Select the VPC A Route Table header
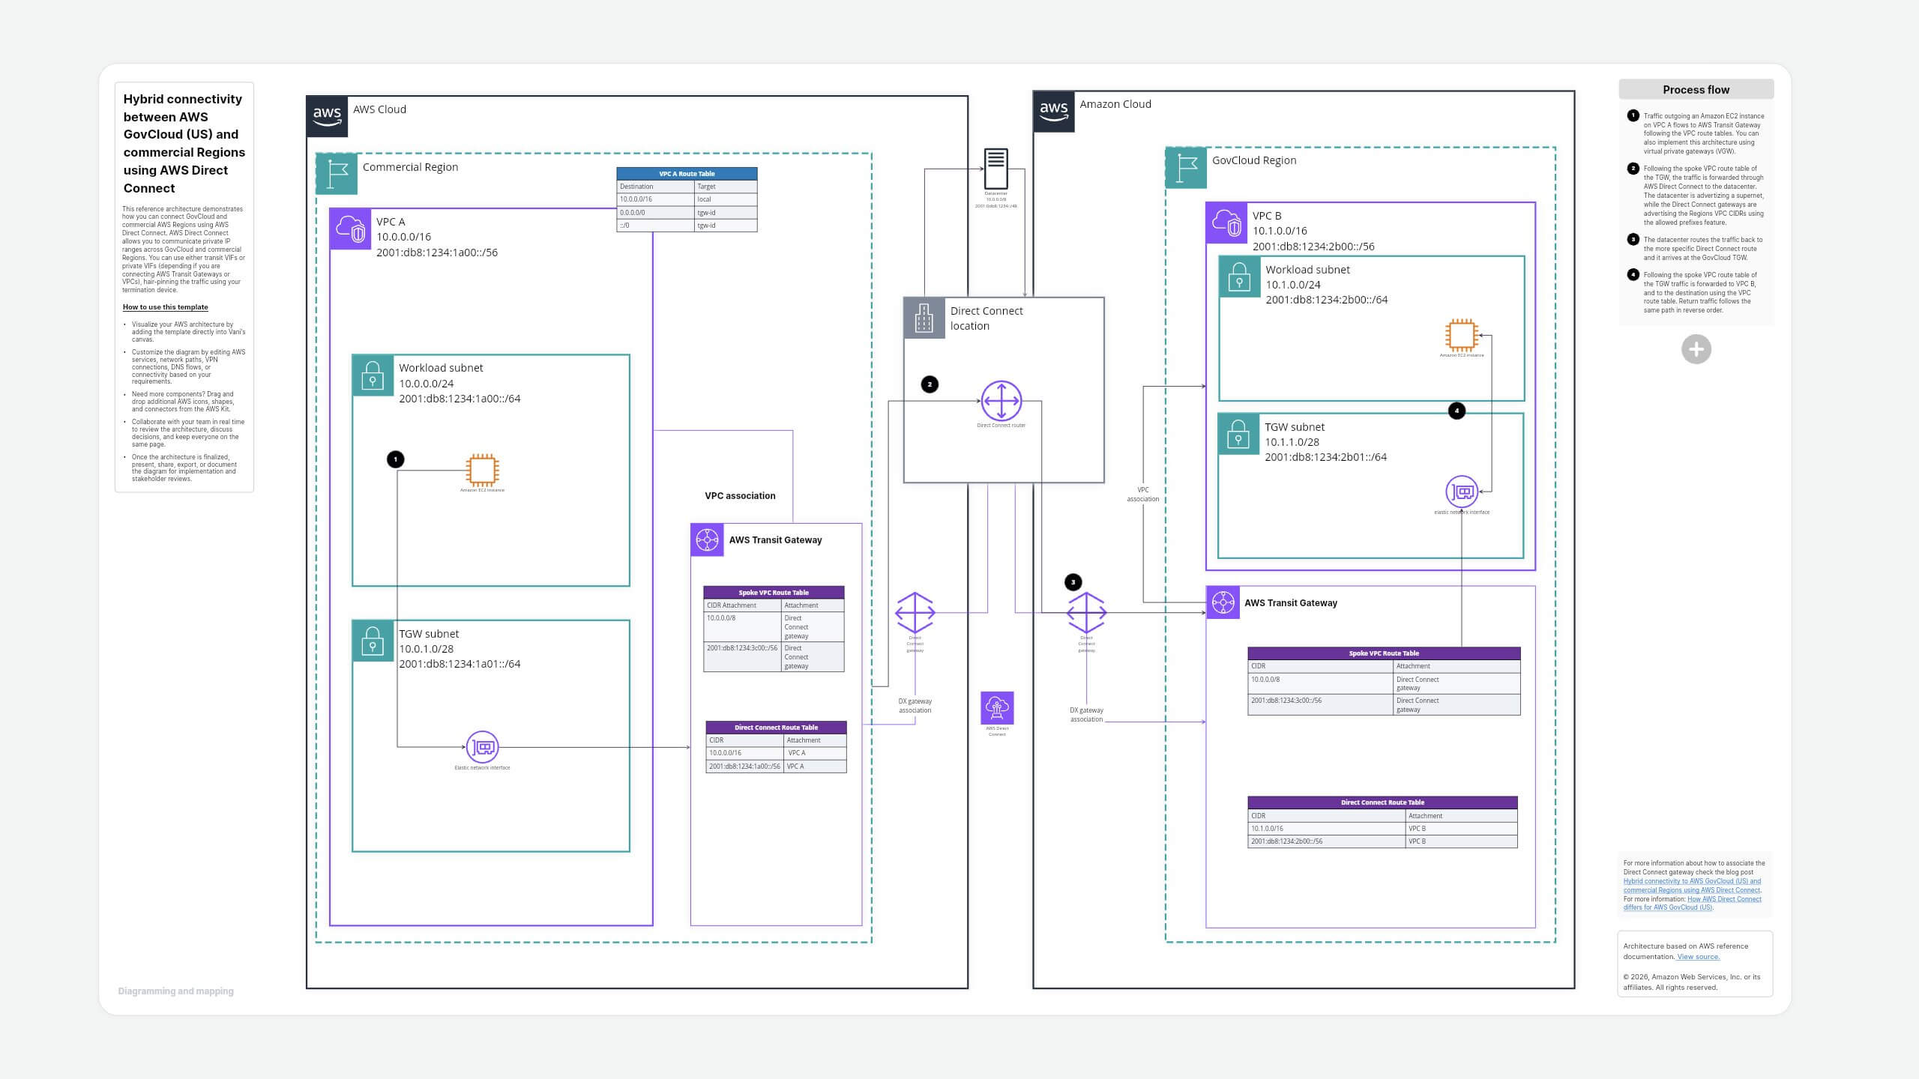1919x1079 pixels. coord(687,174)
